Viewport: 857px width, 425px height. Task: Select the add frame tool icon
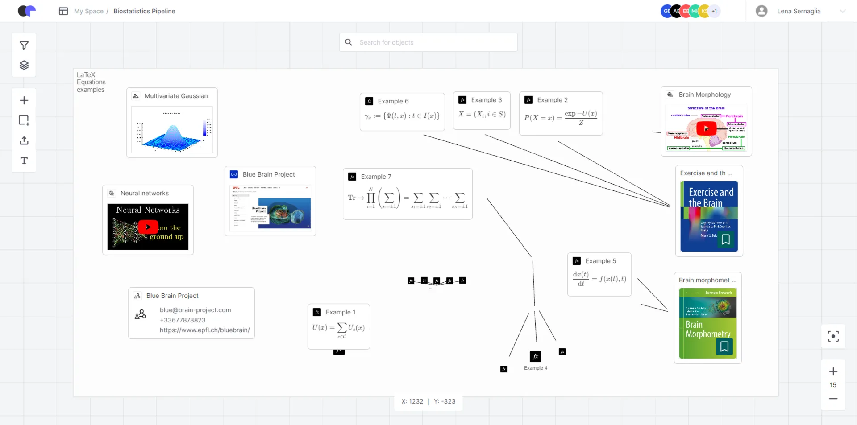pyautogui.click(x=24, y=120)
